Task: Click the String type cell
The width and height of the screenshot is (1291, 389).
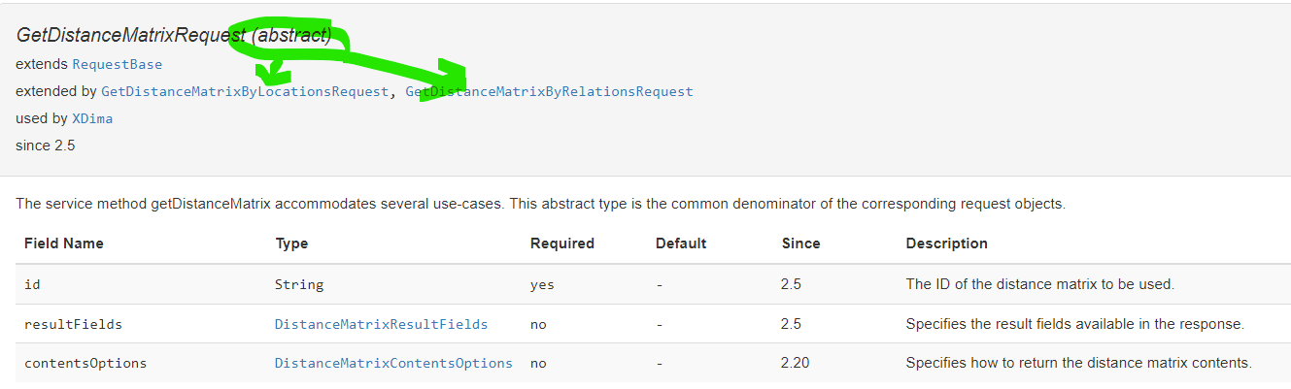Action: point(299,285)
